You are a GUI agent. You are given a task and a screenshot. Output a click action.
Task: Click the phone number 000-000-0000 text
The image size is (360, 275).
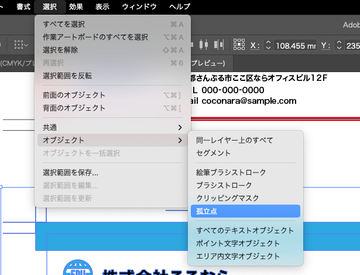click(233, 90)
